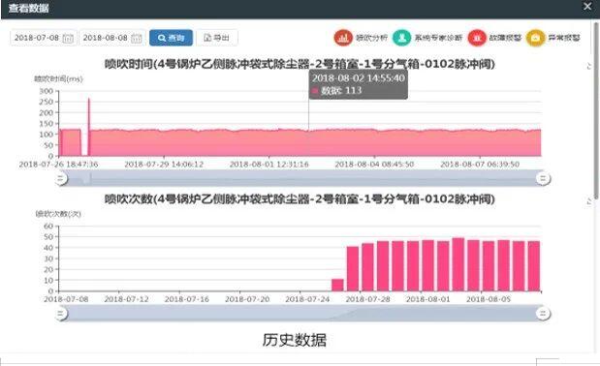Click axis label 2018-07-29 14:06:12

coord(164,165)
